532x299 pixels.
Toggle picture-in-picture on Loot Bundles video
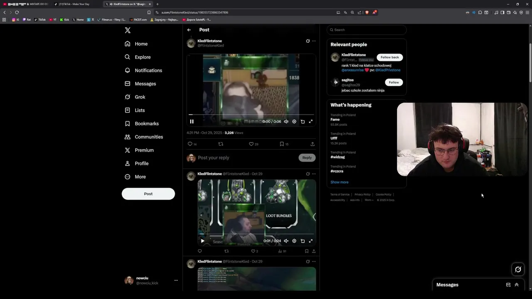[303, 241]
